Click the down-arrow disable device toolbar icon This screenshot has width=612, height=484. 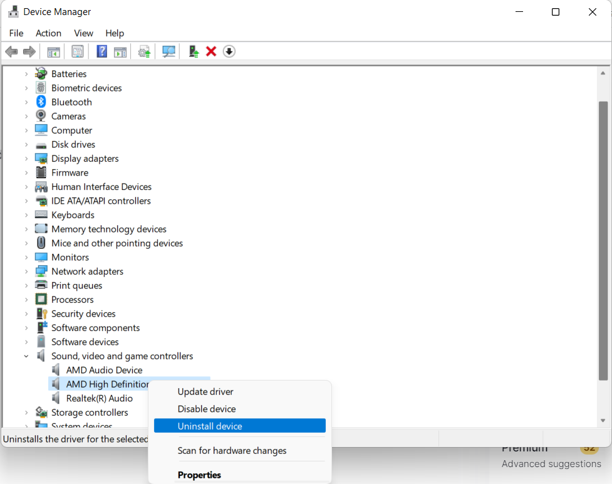pyautogui.click(x=229, y=51)
